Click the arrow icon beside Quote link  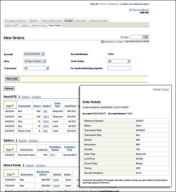click(x=122, y=37)
